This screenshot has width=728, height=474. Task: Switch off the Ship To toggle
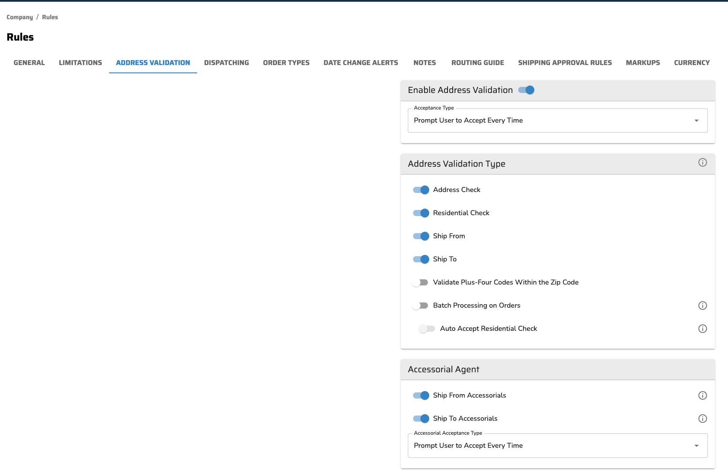(x=421, y=259)
